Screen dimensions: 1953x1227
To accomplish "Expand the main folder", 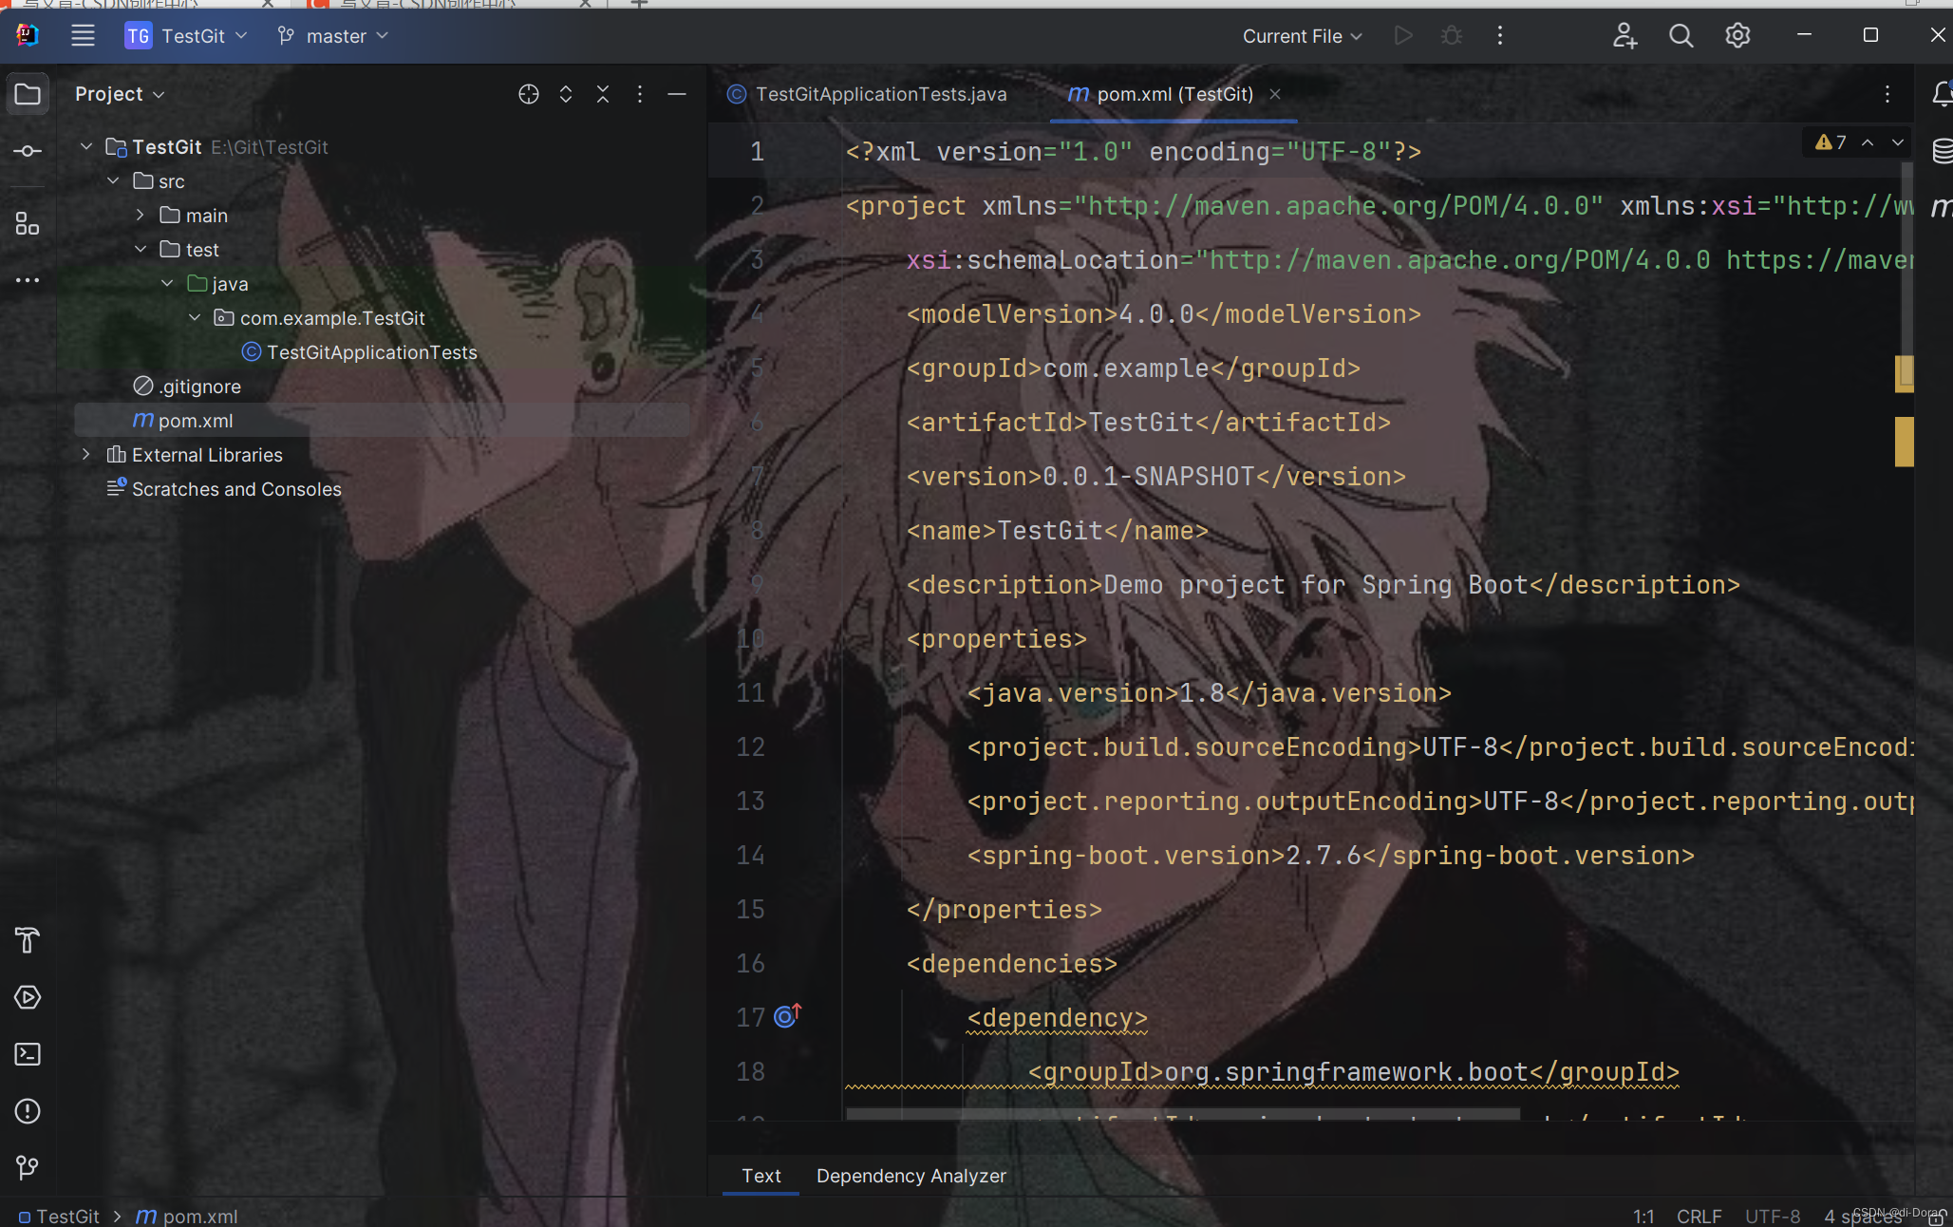I will tap(140, 215).
